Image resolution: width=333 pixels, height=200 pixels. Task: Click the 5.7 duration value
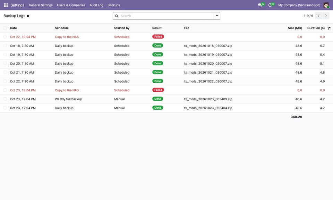[x=322, y=46]
